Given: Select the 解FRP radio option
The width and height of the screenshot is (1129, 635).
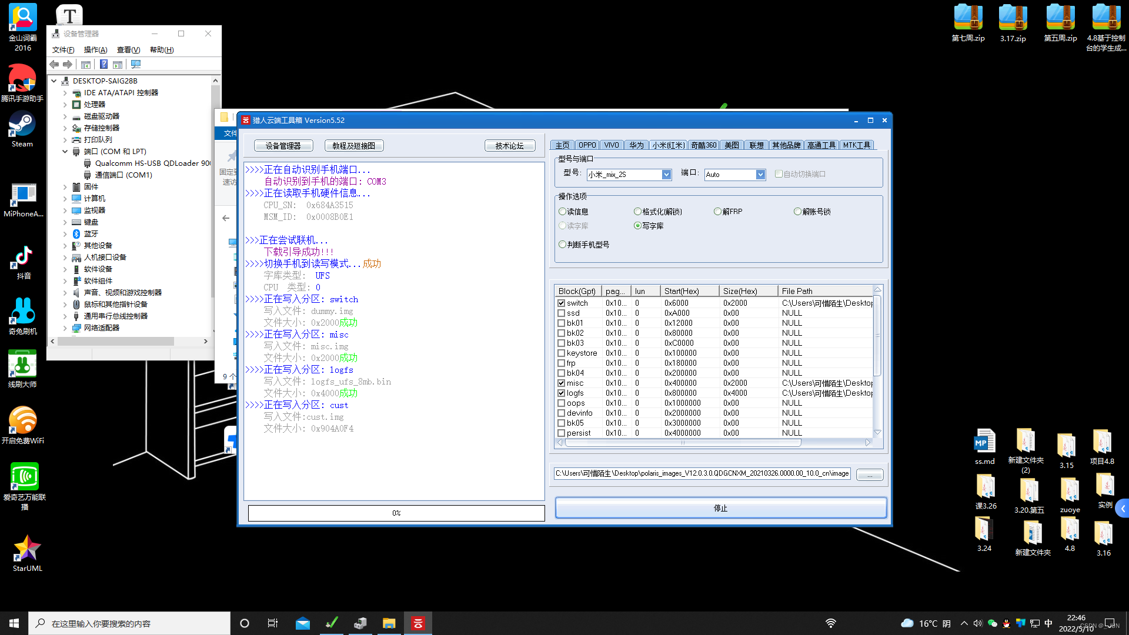Looking at the screenshot, I should click(717, 212).
